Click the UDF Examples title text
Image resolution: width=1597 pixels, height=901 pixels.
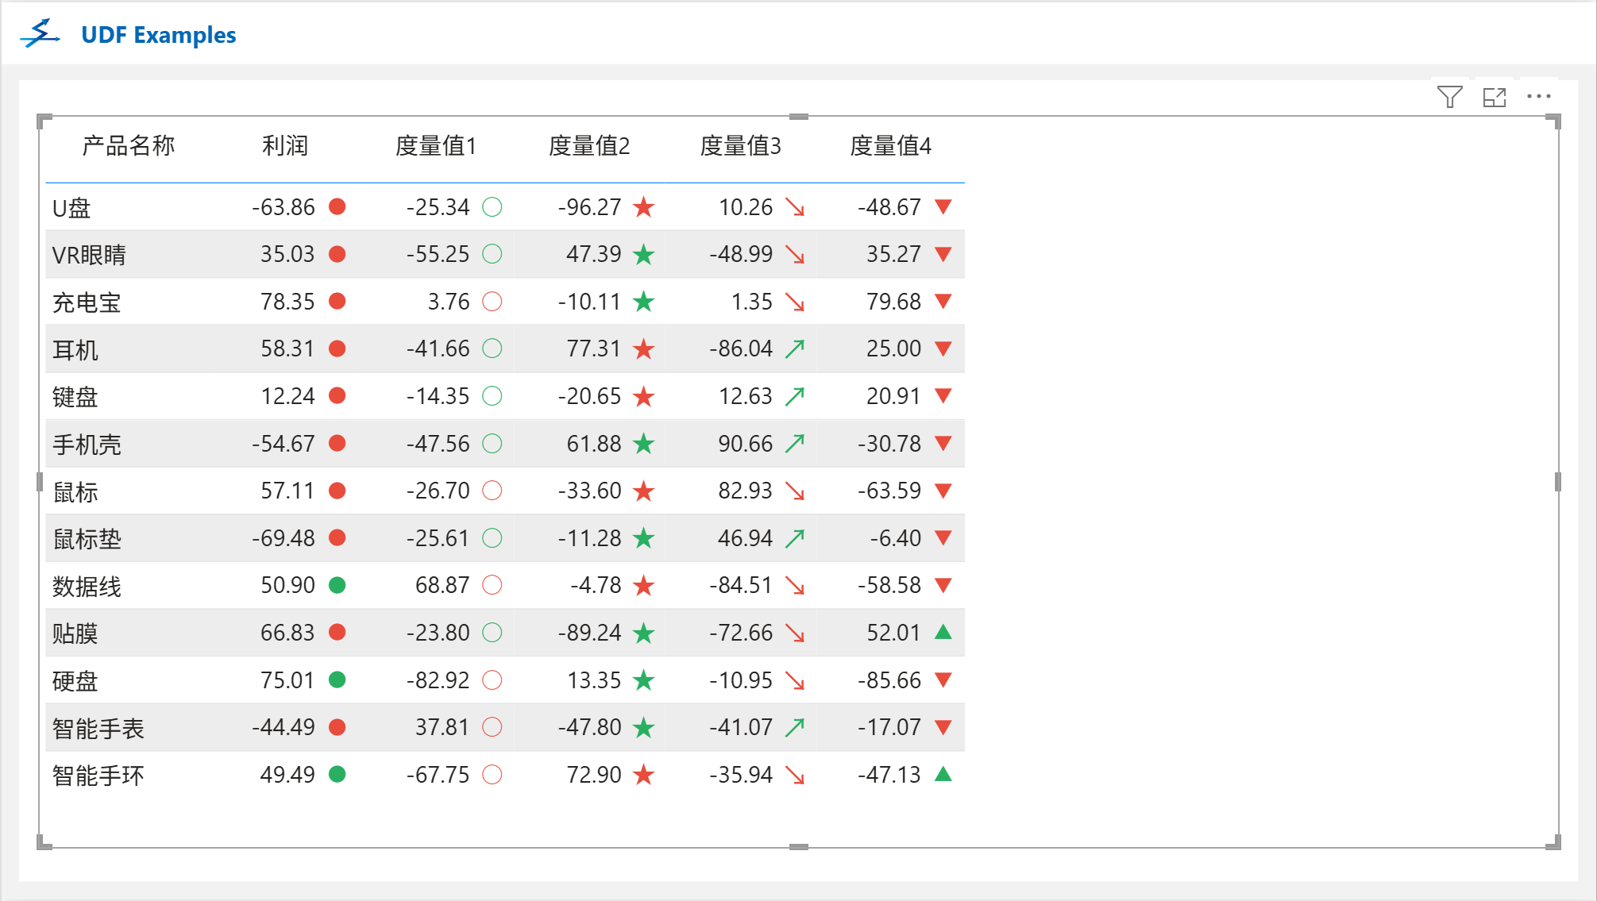(x=158, y=35)
